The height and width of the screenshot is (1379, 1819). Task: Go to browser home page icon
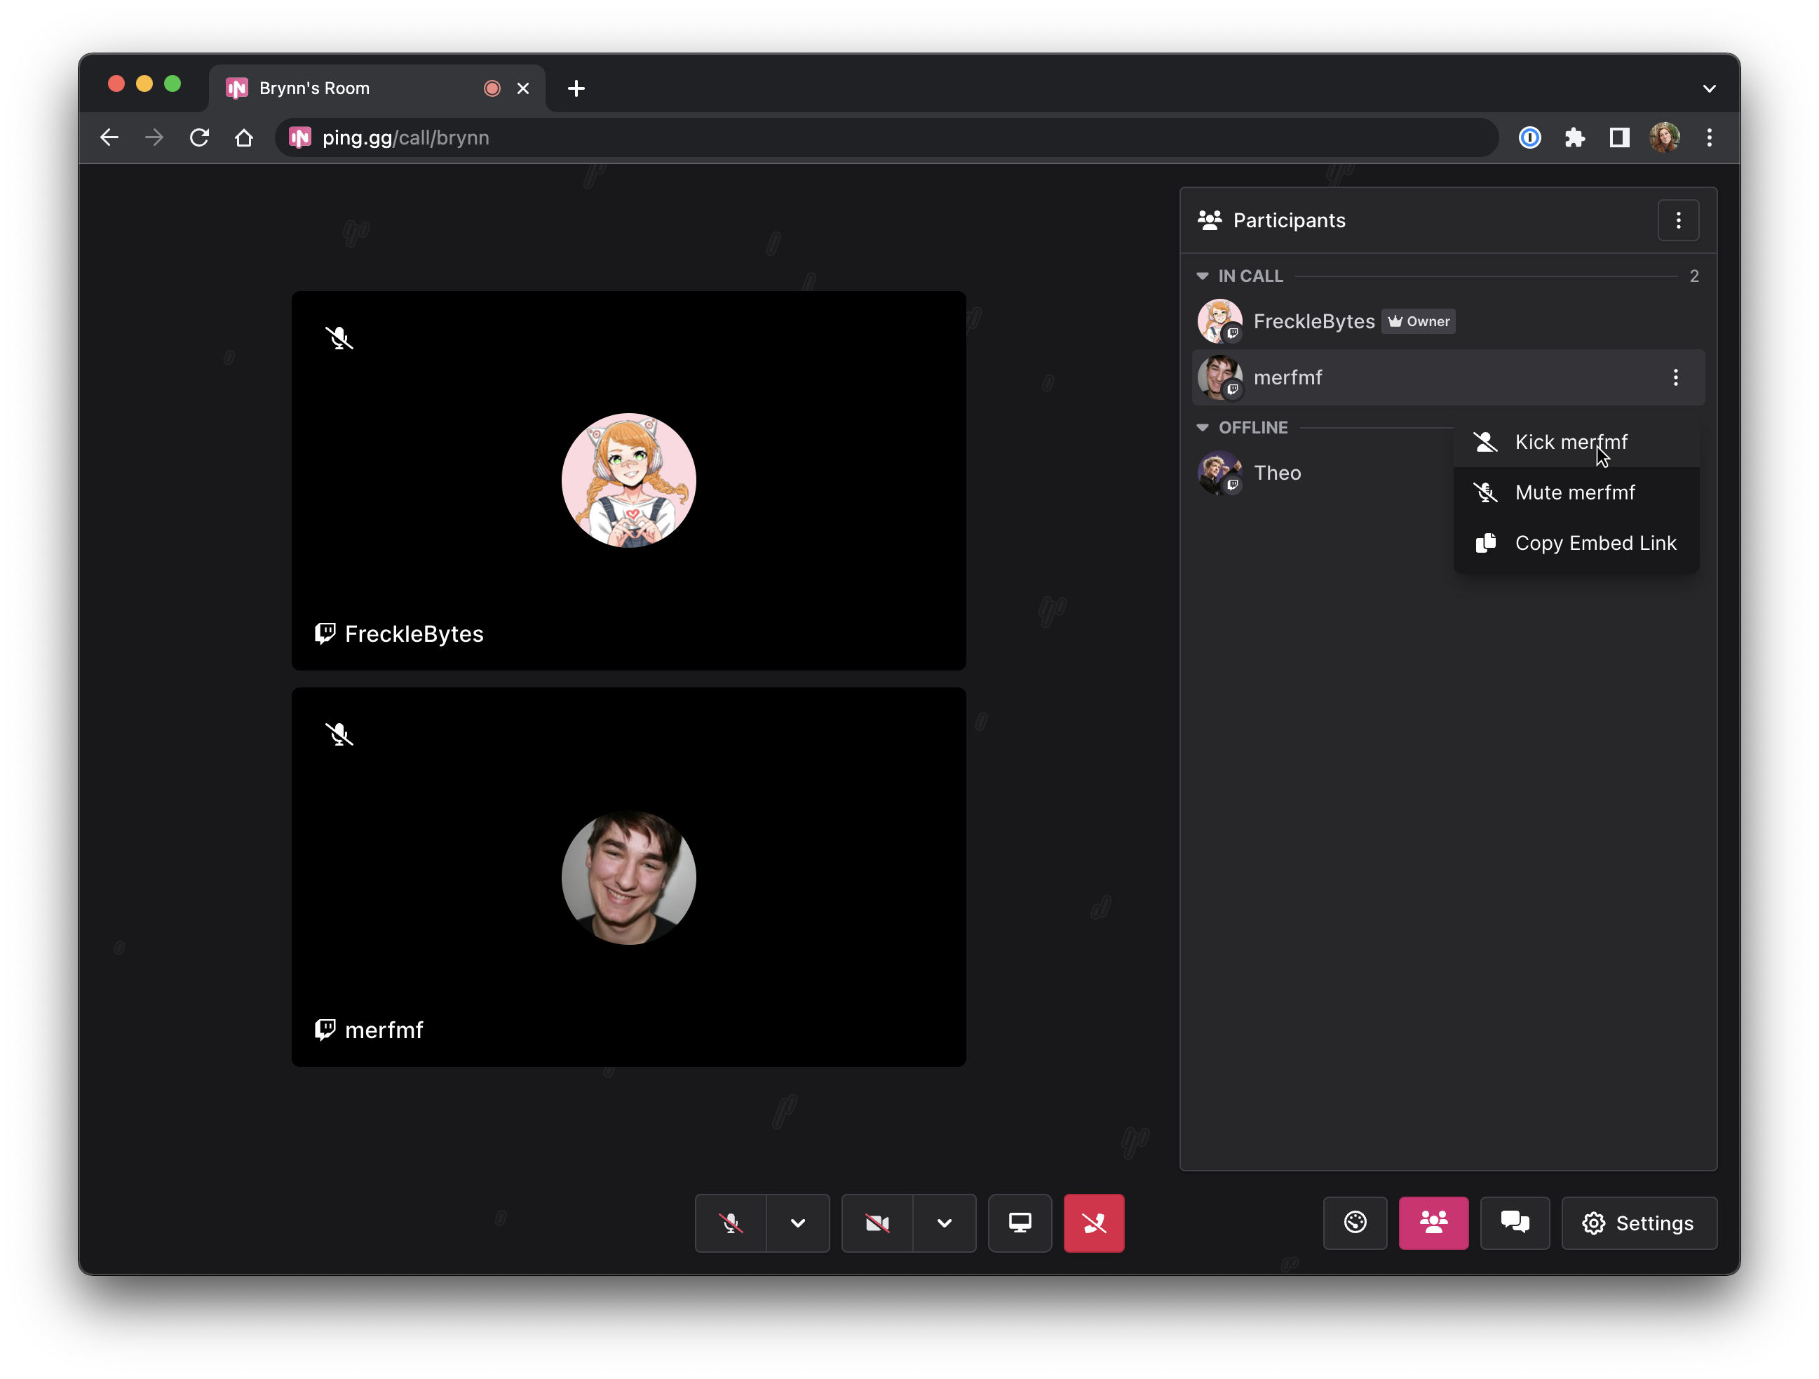tap(243, 137)
